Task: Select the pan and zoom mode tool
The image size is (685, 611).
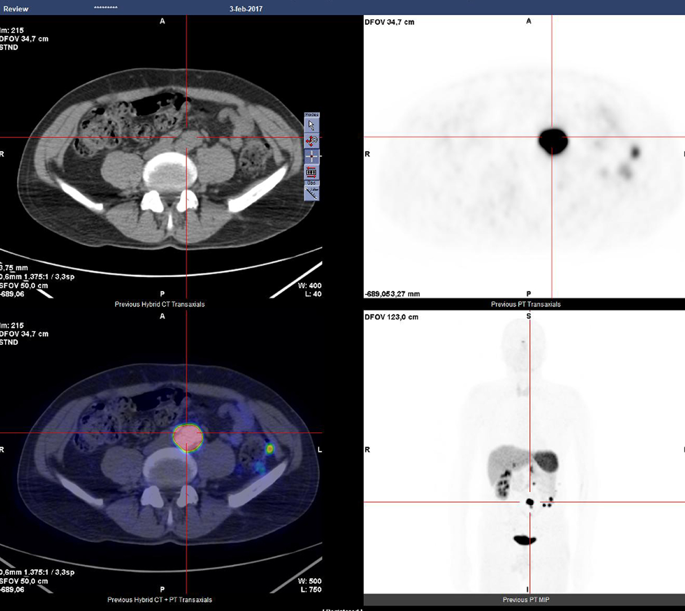Action: 311,139
